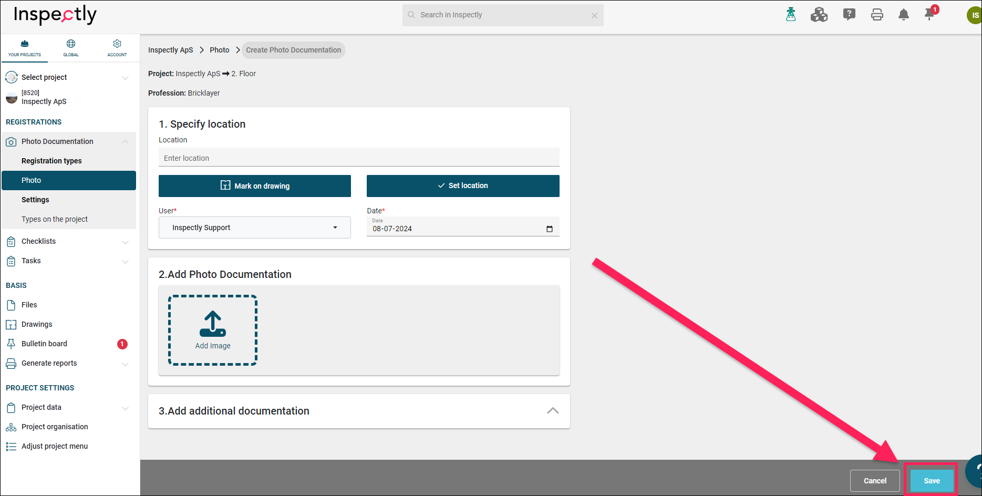Image resolution: width=982 pixels, height=496 pixels.
Task: Switch to Account tab
Action: (117, 48)
